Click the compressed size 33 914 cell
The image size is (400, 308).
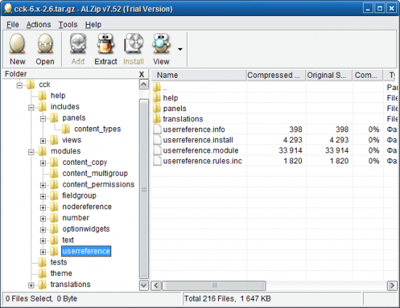290,150
